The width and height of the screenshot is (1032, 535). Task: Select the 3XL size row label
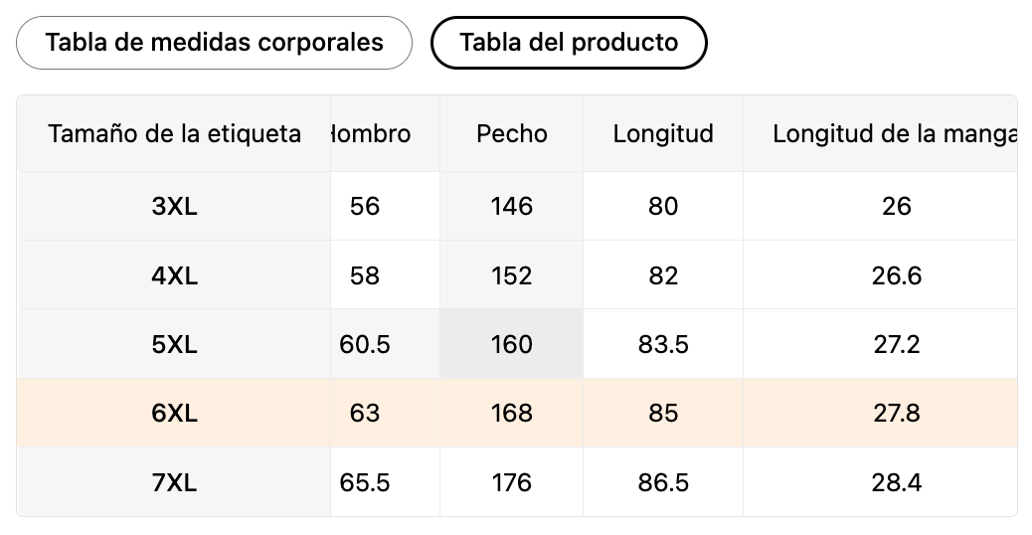tap(174, 206)
